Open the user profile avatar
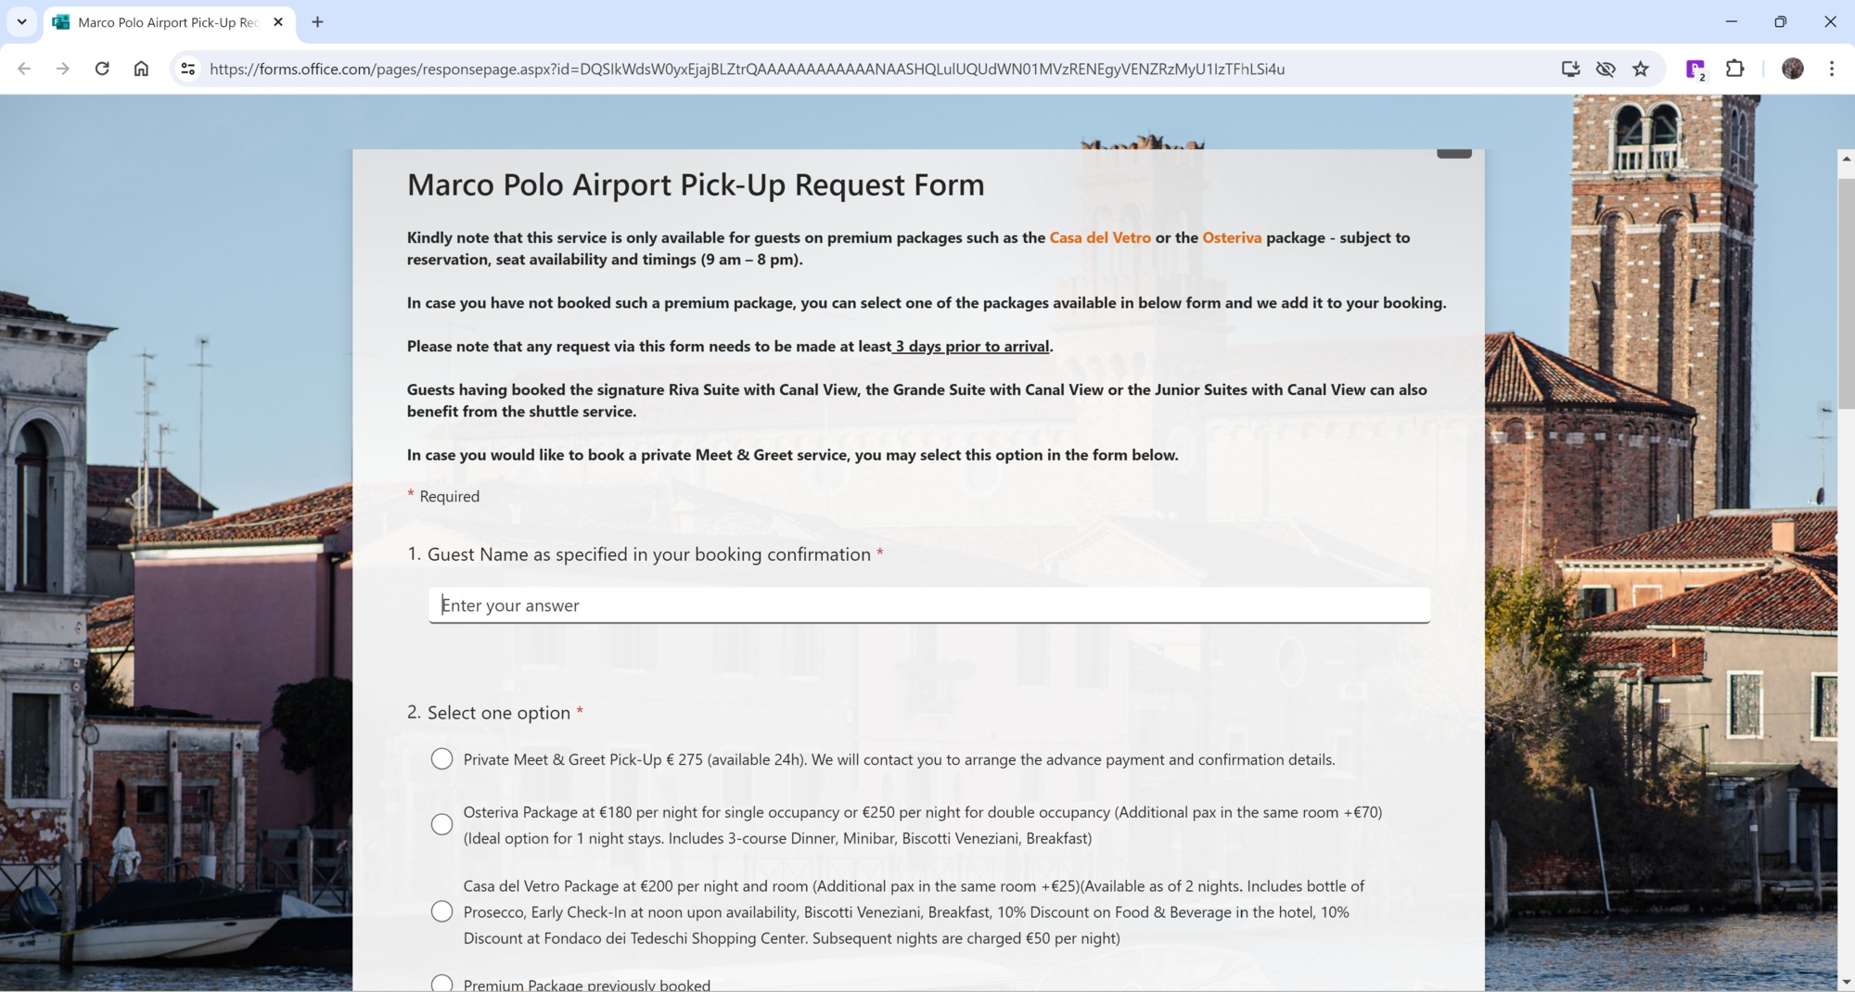The width and height of the screenshot is (1855, 992). coord(1792,69)
